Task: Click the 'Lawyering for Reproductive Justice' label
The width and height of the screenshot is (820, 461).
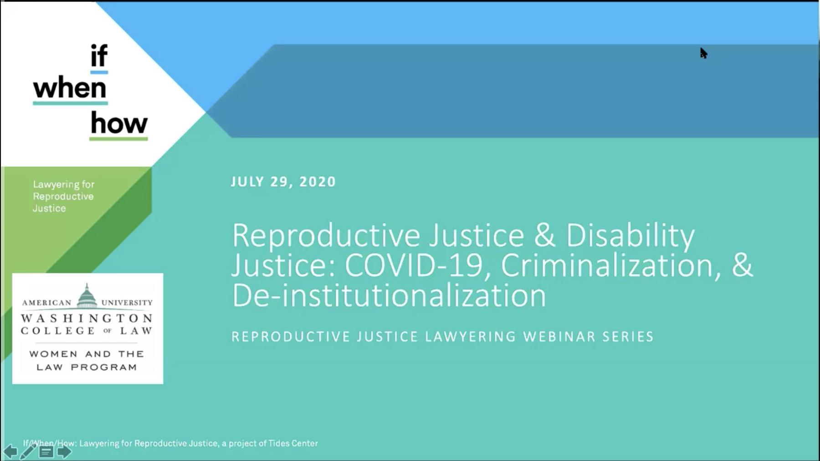Action: (x=64, y=196)
